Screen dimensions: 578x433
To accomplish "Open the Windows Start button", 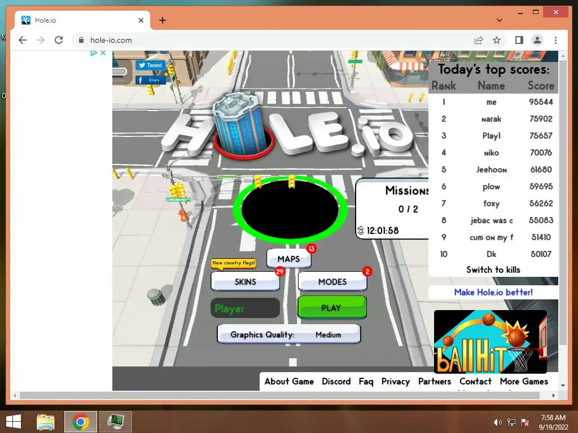I will coord(14,422).
